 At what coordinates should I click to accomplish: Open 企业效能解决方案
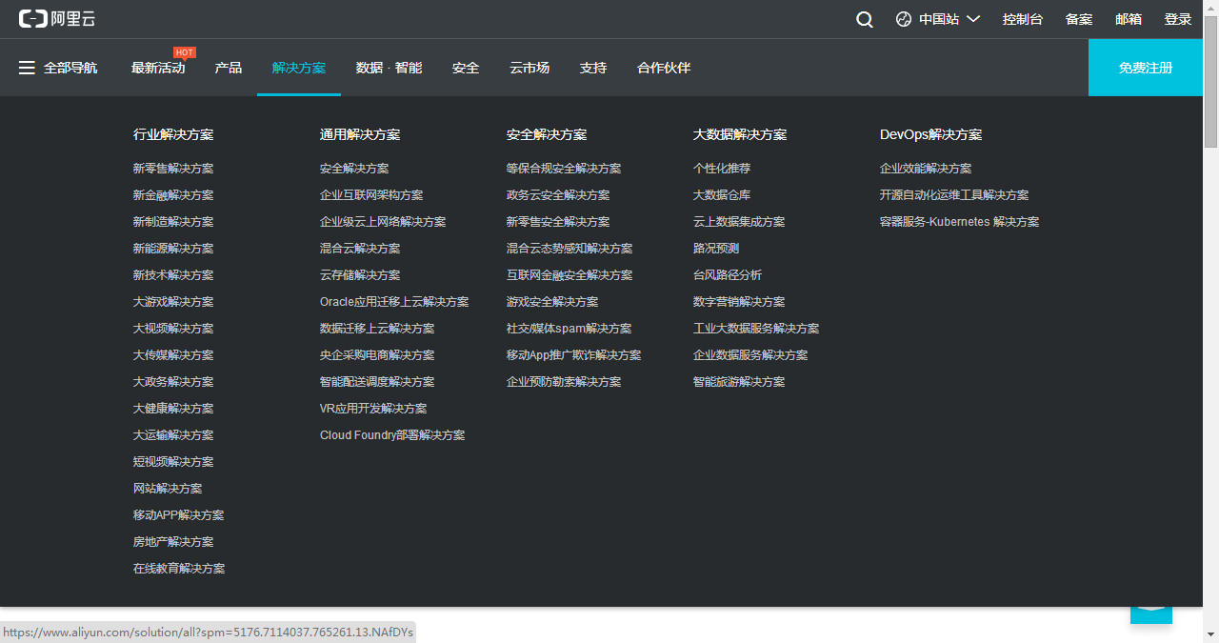926,169
